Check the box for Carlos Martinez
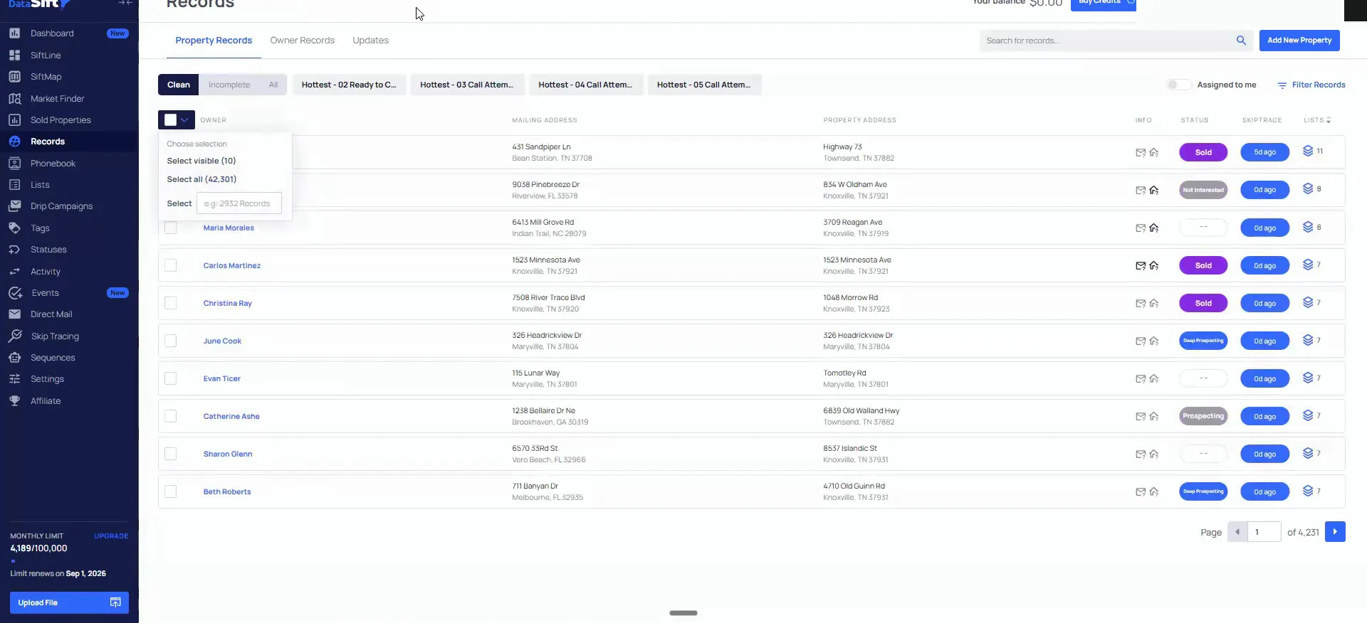Viewport: 1367px width, 623px height. click(x=171, y=265)
